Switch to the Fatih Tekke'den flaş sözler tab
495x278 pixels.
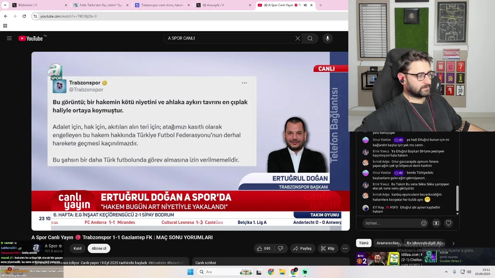click(x=102, y=5)
